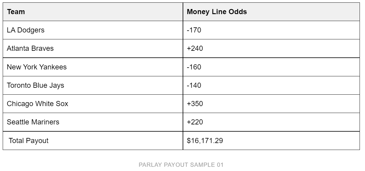Click the word Team in the header
Image resolution: width=365 pixels, height=171 pixels.
click(16, 12)
